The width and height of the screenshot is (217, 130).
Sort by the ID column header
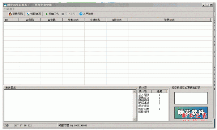11,20
